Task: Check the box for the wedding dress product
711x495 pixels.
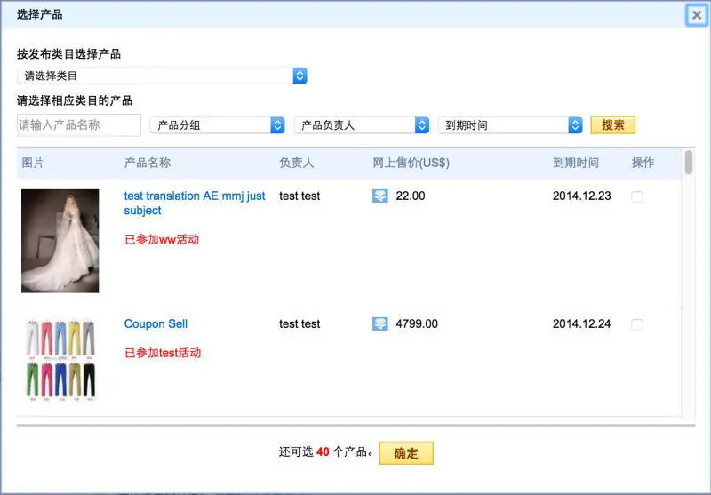Action: [637, 197]
